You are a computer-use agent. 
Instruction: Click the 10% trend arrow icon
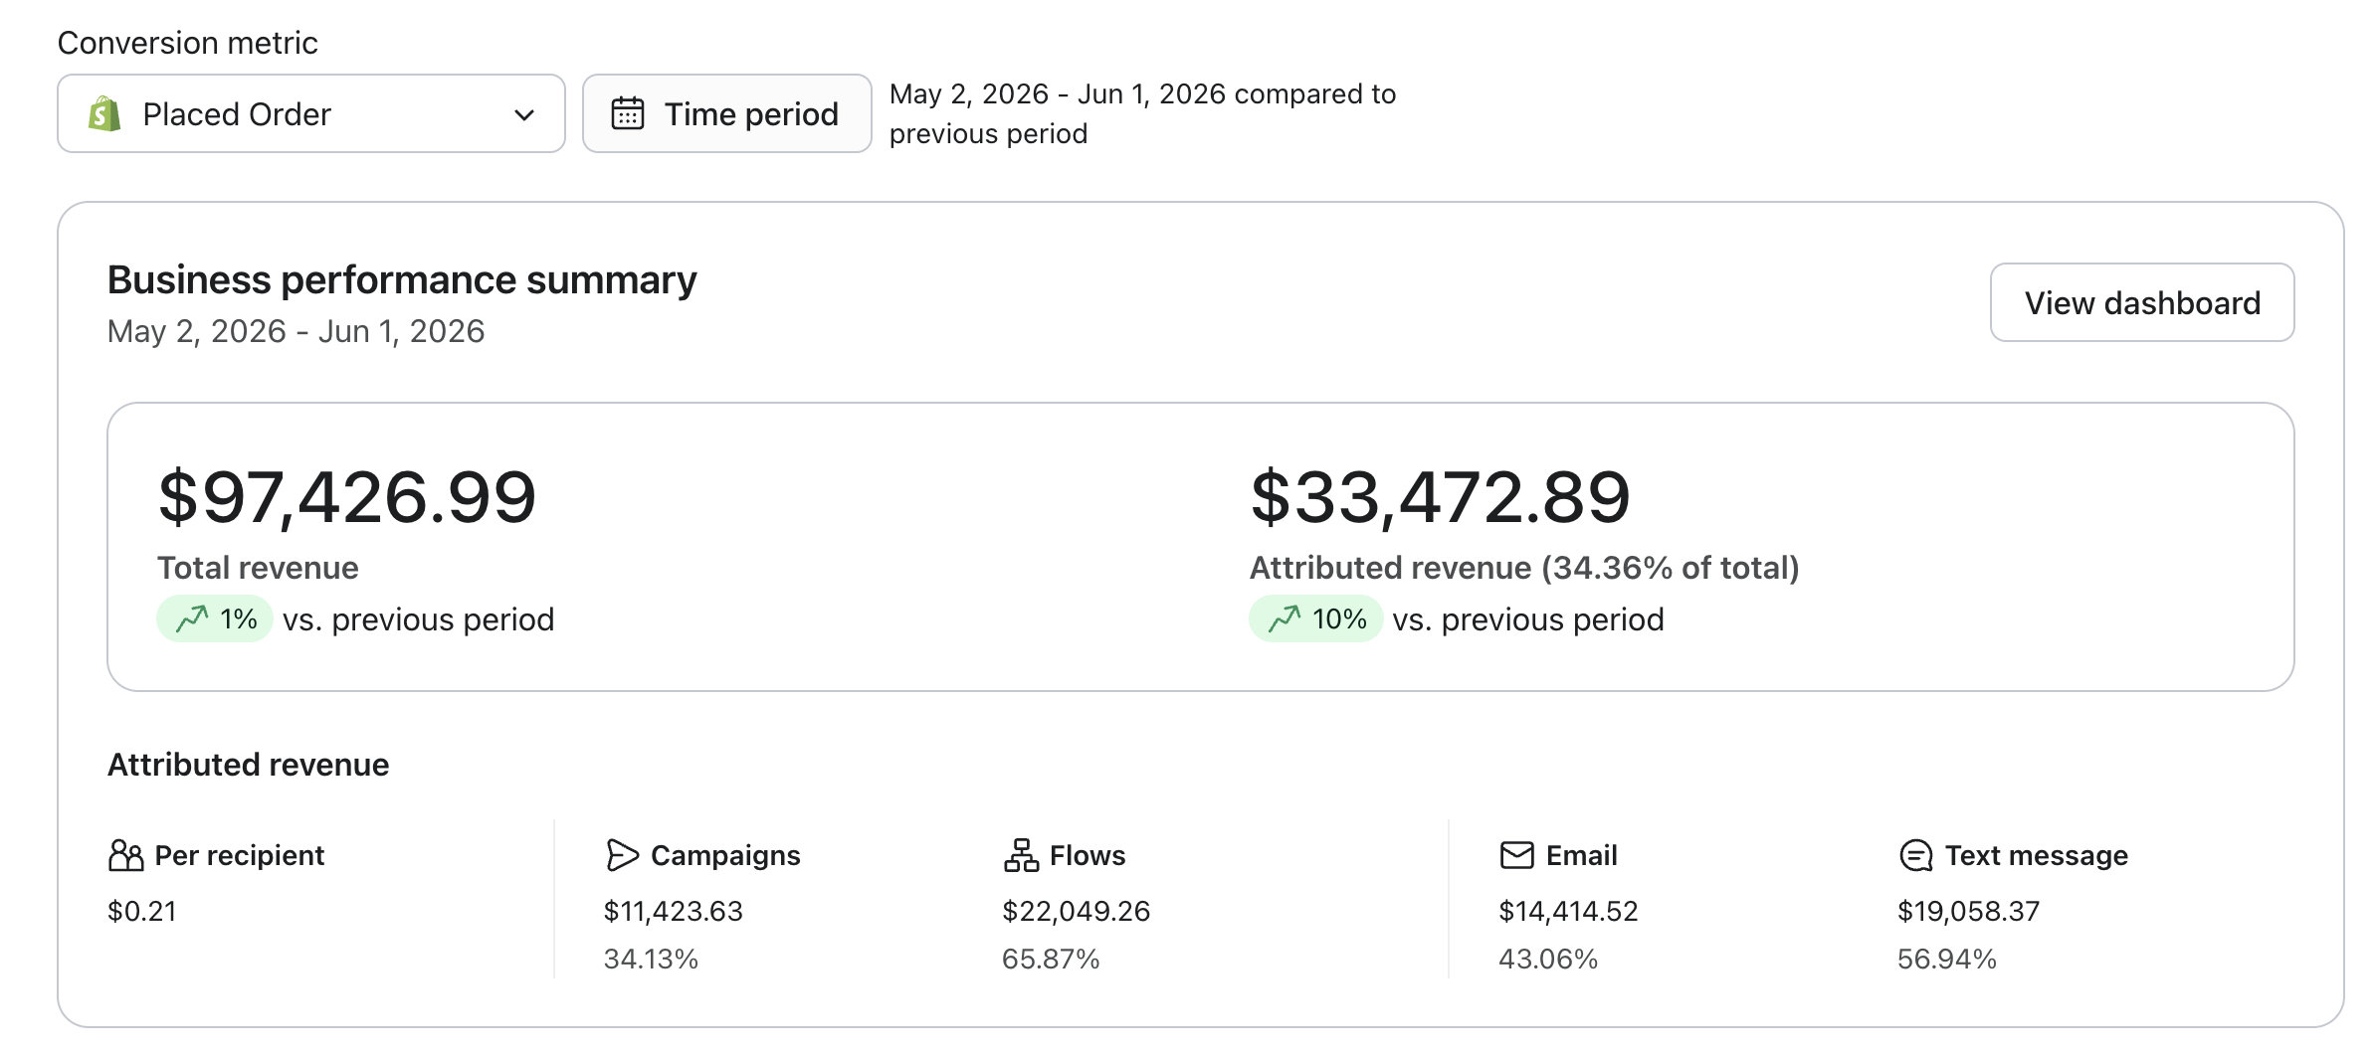[x=1285, y=618]
